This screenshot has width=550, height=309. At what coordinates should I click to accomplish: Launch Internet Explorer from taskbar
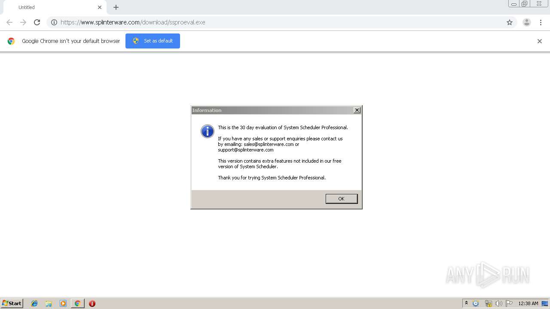pos(34,303)
